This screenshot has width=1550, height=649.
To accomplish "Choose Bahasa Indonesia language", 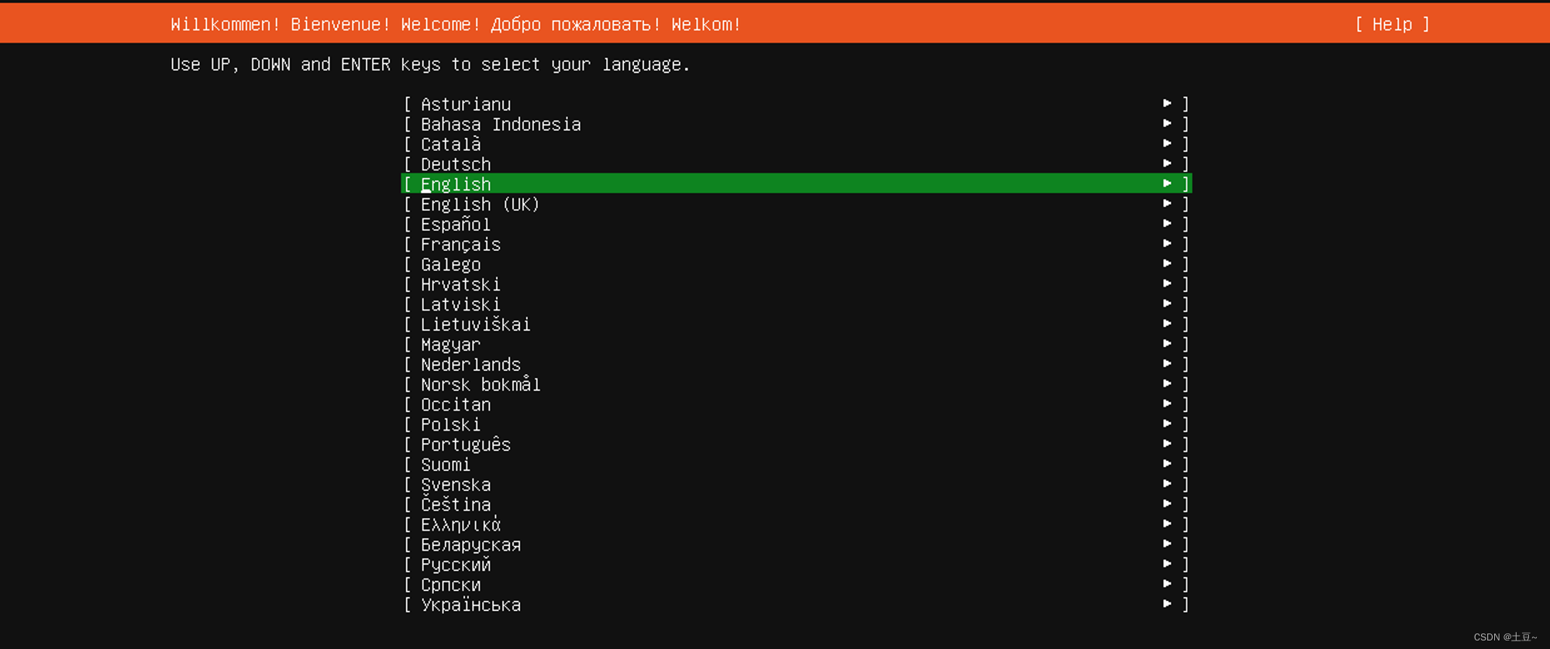I will (796, 124).
